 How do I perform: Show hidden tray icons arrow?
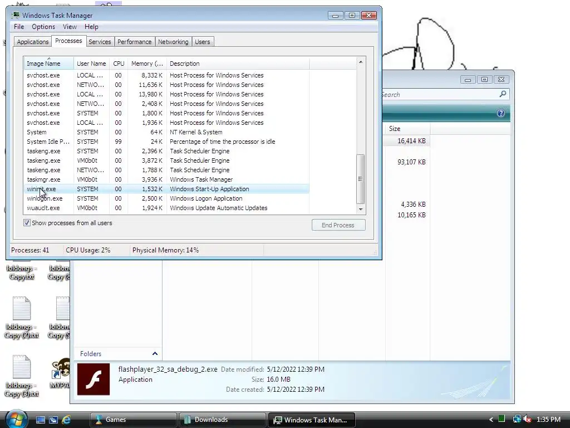[x=491, y=420]
